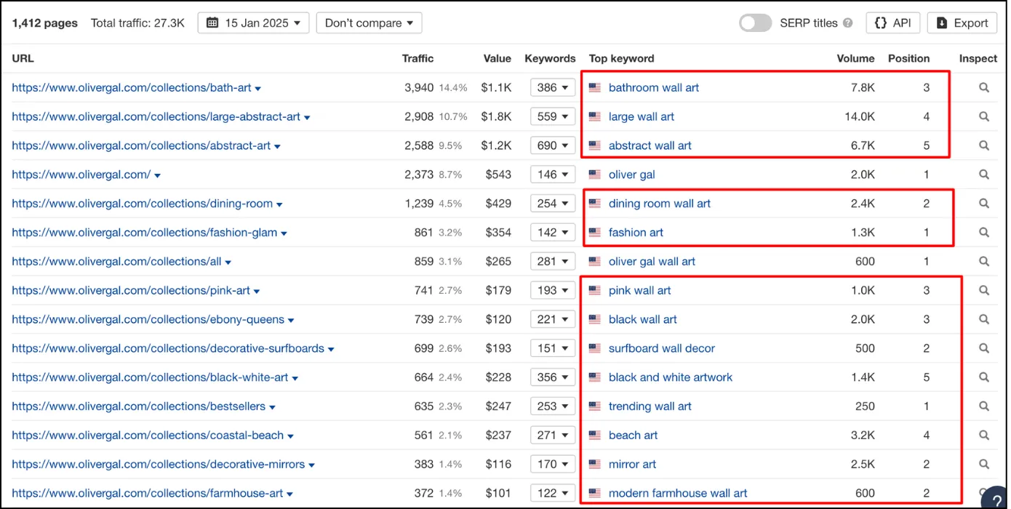
Task: Click the US flag beside bathroom wall art
Action: pos(595,87)
